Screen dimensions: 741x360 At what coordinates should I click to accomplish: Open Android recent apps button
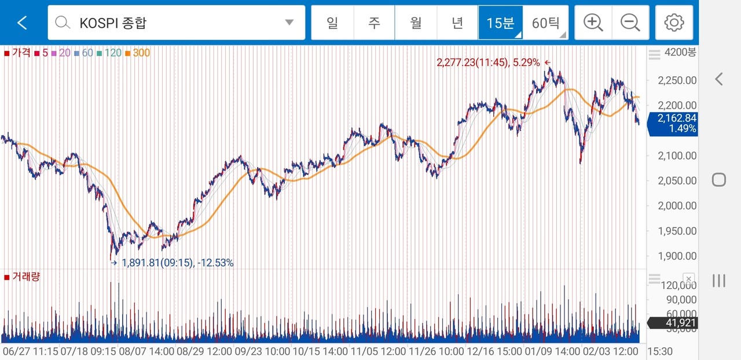click(x=719, y=281)
